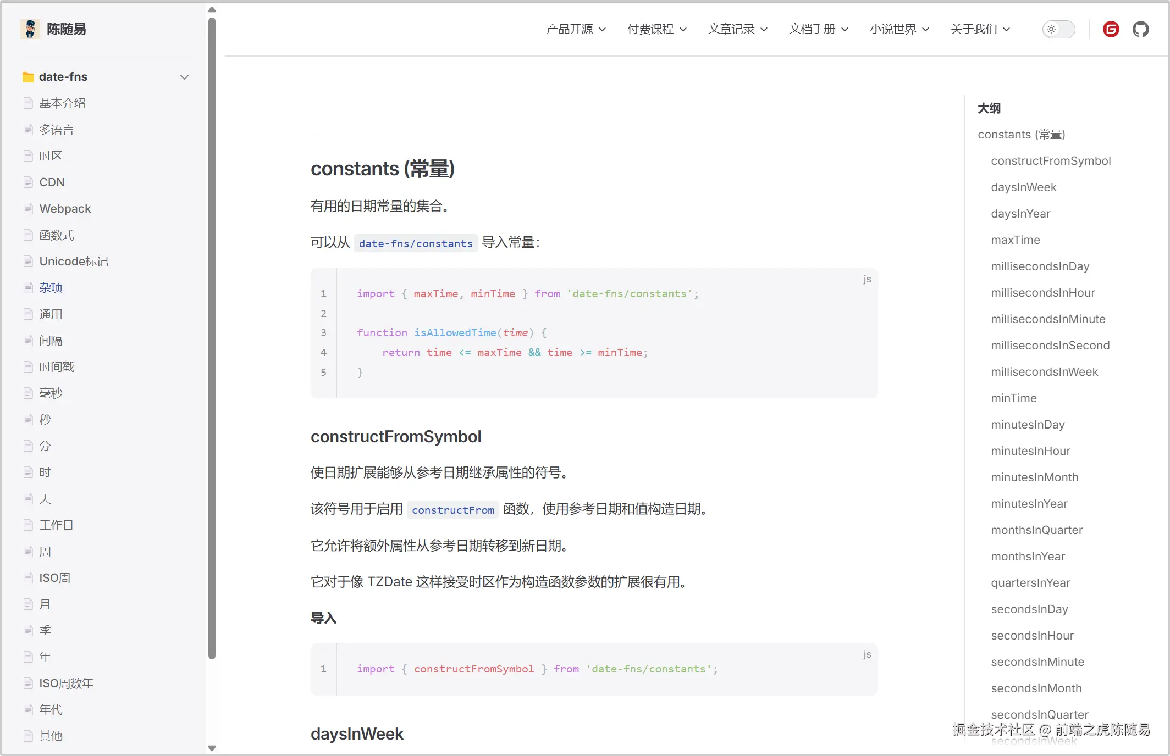The width and height of the screenshot is (1170, 756).
Task: Jump to maxTime via the outline link
Action: [1015, 240]
